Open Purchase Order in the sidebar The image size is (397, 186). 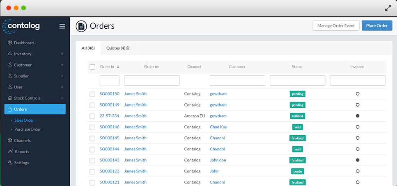click(28, 129)
